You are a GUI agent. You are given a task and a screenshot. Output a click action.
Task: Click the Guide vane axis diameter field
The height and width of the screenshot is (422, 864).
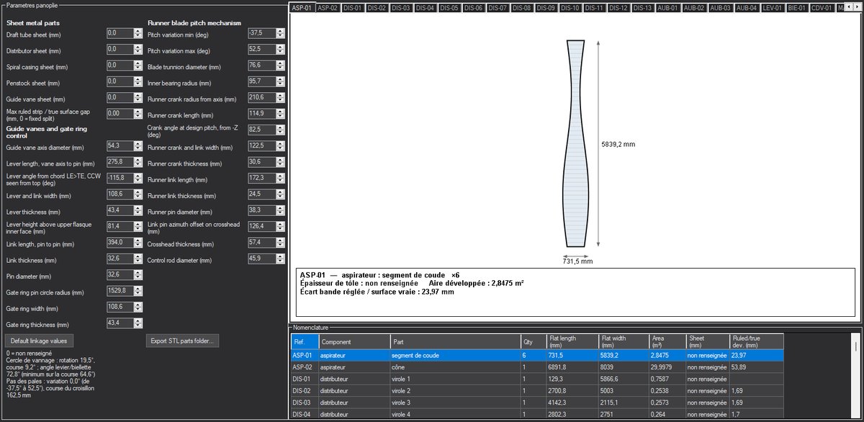tap(120, 146)
